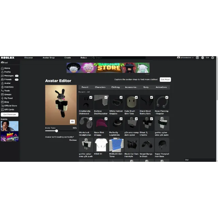
Task: Click the Get More button
Action: tap(165, 79)
